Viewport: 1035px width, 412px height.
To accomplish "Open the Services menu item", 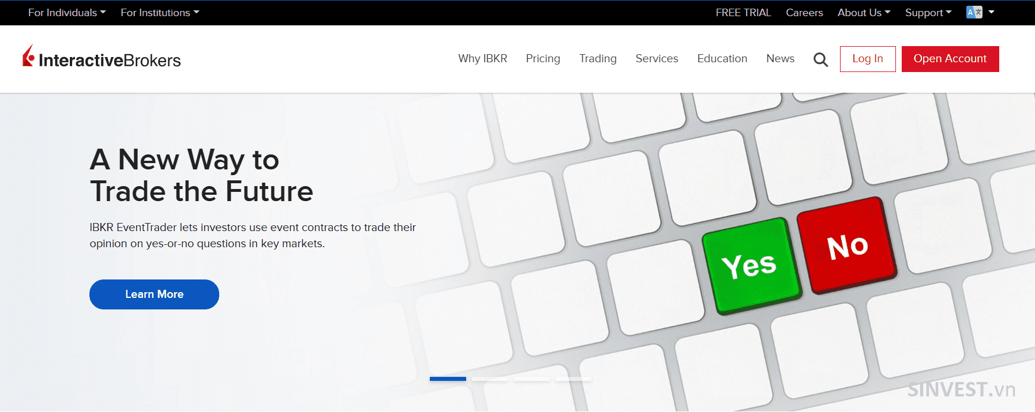I will coord(657,59).
